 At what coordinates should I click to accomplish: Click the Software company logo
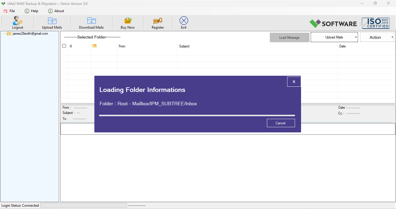click(x=333, y=23)
